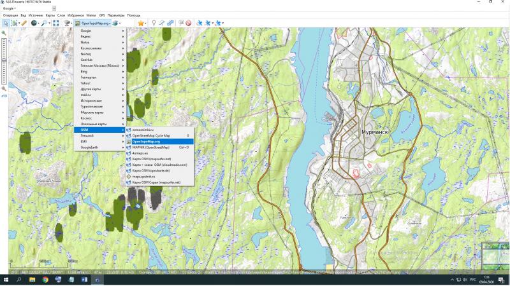Click the satellite dish cache-source icon
Image resolution: width=510 pixels, height=286 pixels.
pos(67,23)
